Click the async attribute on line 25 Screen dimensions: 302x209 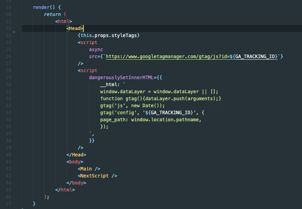pos(96,50)
